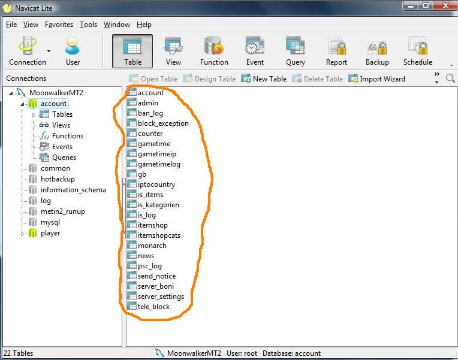Select the is_kategorien table
The width and height of the screenshot is (458, 360).
[x=153, y=205]
